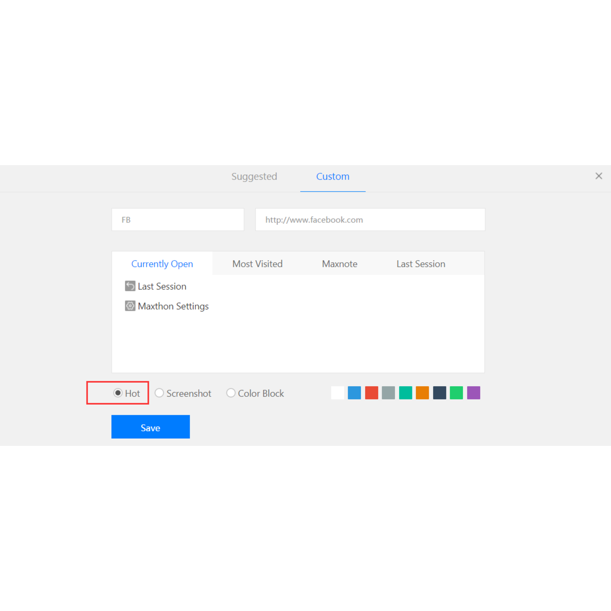Click the Maxthon Settings gear icon

pos(130,306)
